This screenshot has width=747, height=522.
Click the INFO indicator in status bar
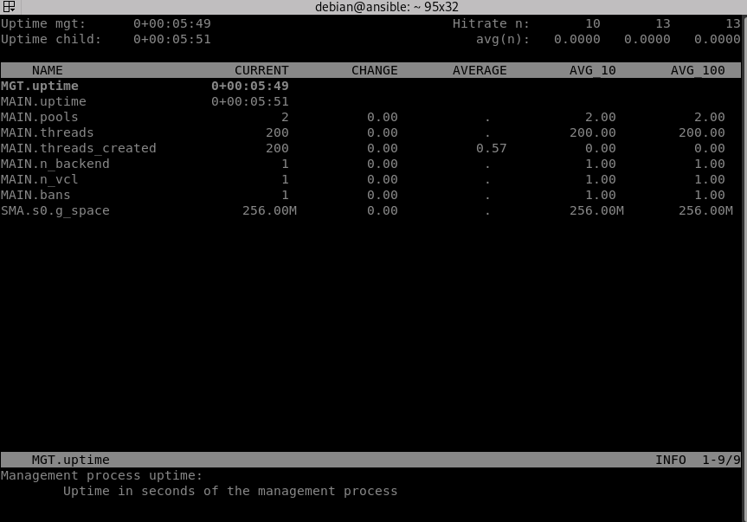point(671,460)
